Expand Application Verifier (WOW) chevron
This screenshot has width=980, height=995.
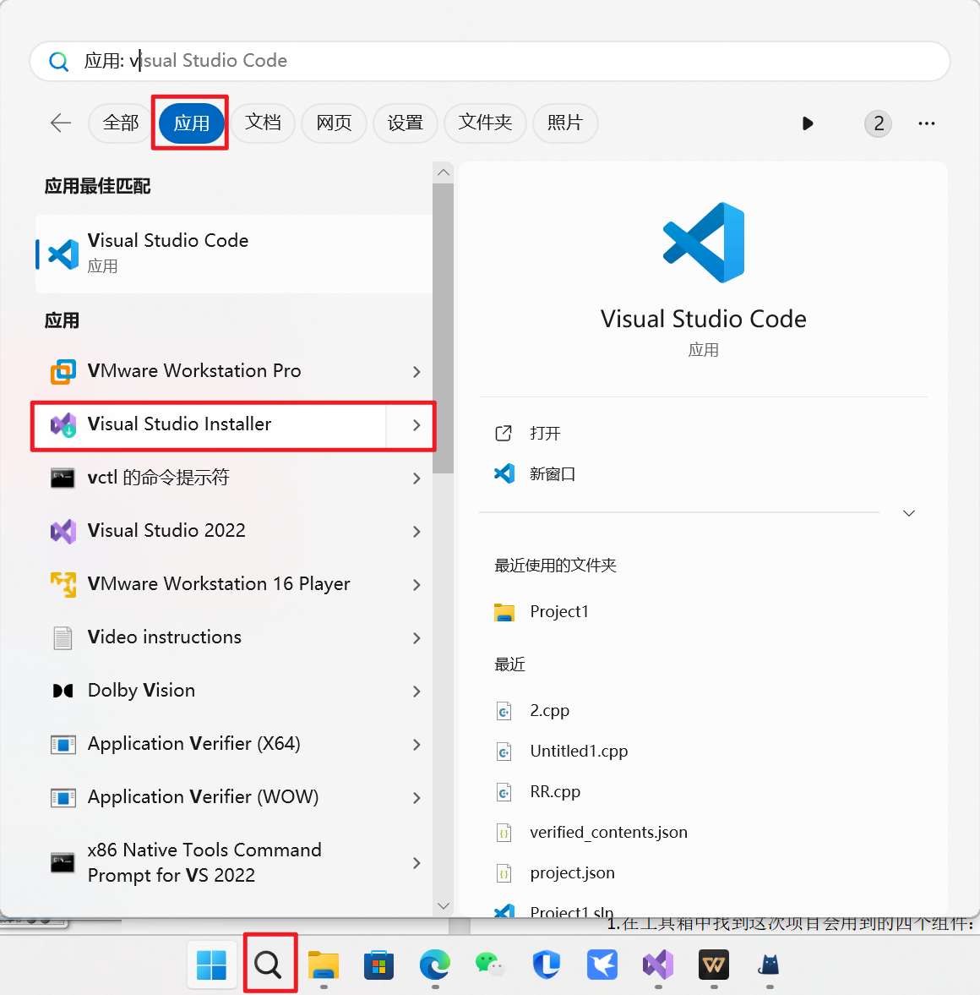416,798
